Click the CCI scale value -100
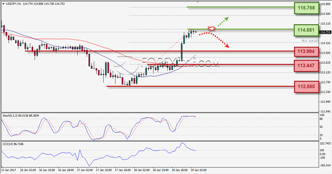 point(322,158)
